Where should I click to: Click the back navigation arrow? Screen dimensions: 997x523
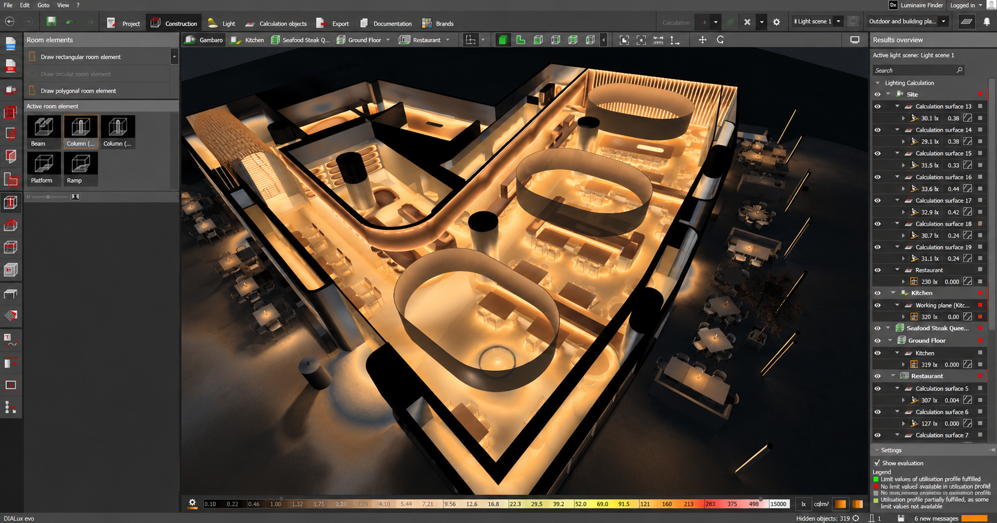tap(10, 22)
